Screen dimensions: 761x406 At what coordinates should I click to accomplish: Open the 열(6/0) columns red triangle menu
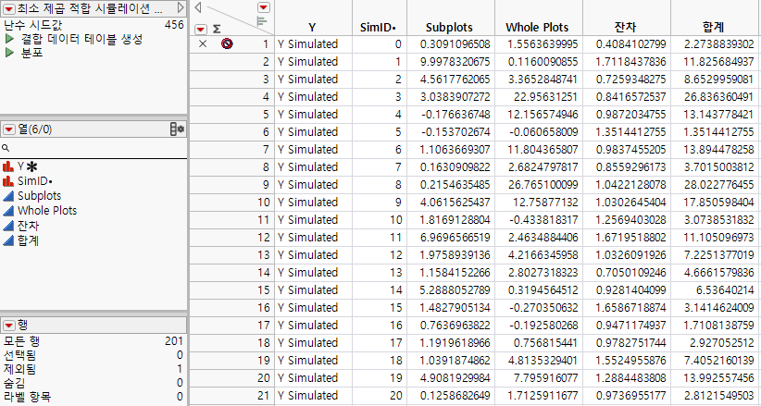(8, 129)
